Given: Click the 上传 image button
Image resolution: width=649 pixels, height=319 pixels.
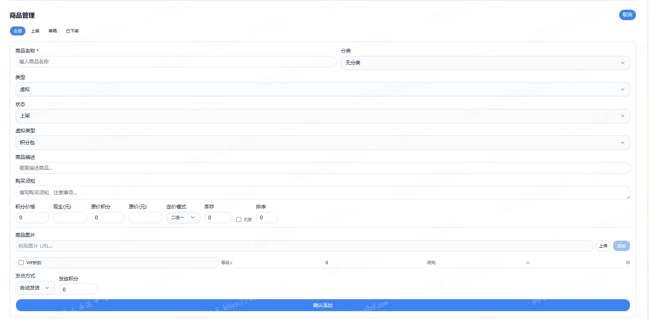Looking at the screenshot, I should 603,246.
